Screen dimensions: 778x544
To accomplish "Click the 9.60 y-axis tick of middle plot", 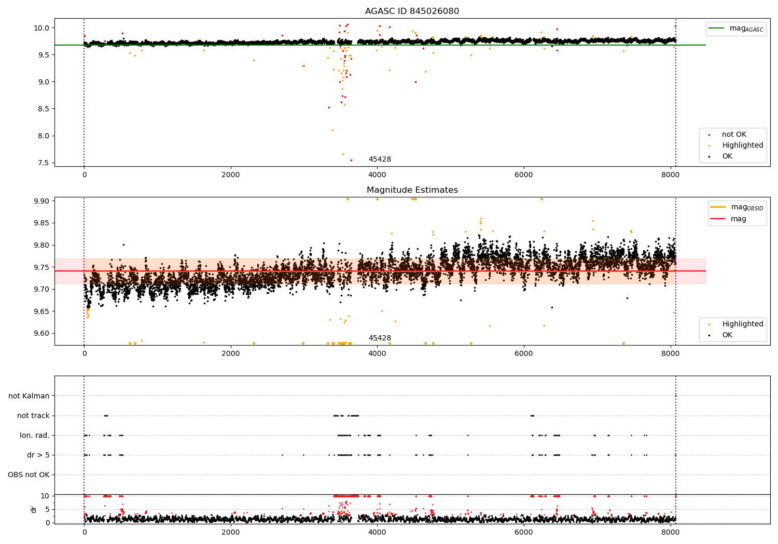I will [42, 334].
